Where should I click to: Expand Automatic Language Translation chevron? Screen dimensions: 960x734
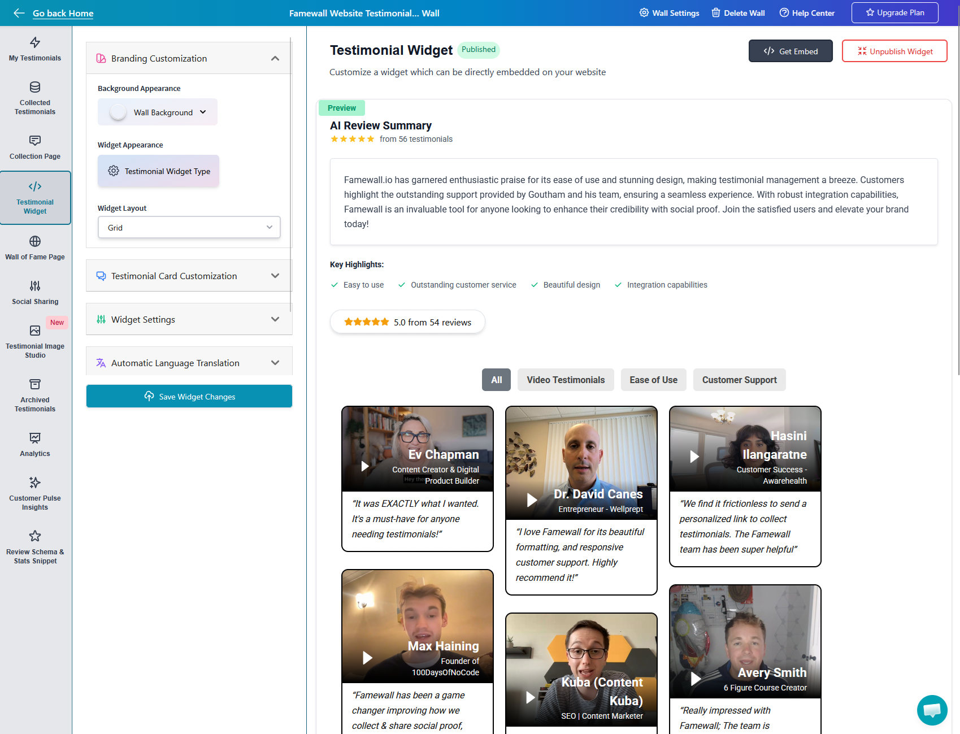pos(275,363)
